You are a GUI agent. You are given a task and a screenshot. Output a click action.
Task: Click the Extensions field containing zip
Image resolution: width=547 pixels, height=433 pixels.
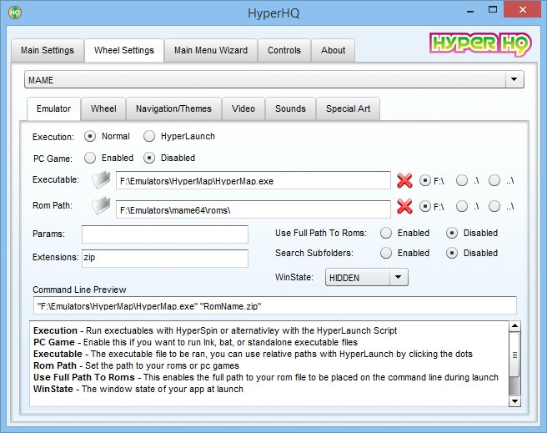[165, 258]
